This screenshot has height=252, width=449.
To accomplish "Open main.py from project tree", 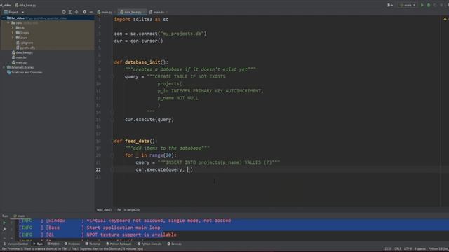I will click(x=19, y=62).
